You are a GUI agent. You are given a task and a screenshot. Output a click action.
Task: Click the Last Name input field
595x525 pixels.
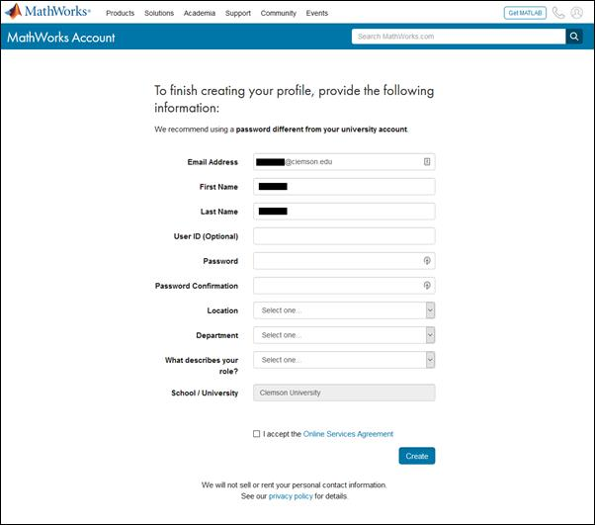pos(344,212)
